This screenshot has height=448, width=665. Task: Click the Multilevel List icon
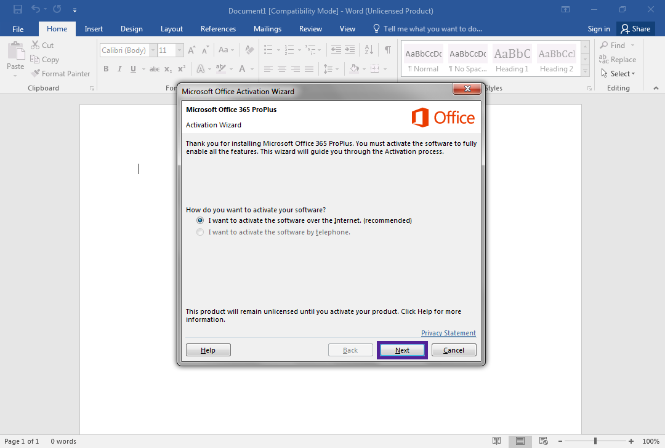pos(310,50)
